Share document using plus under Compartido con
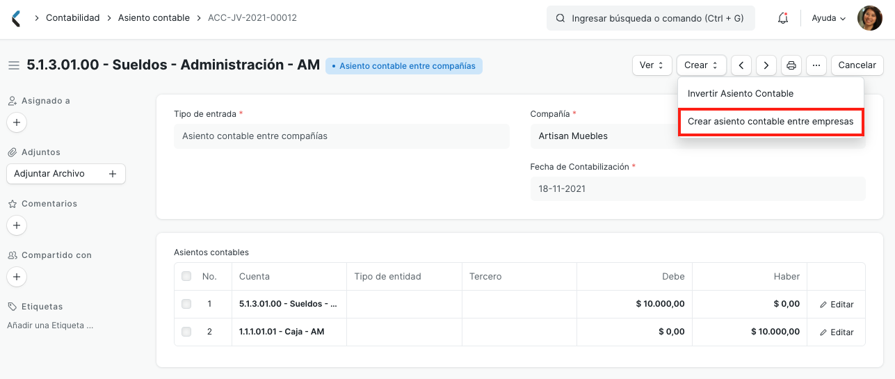This screenshot has width=895, height=379. click(x=17, y=277)
